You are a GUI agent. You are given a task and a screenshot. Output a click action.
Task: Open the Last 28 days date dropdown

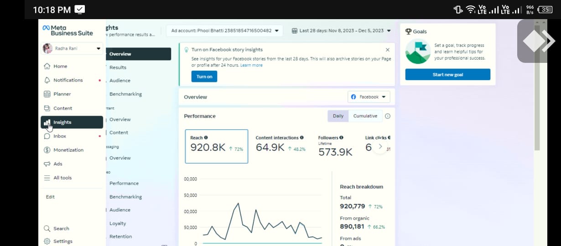tap(342, 31)
